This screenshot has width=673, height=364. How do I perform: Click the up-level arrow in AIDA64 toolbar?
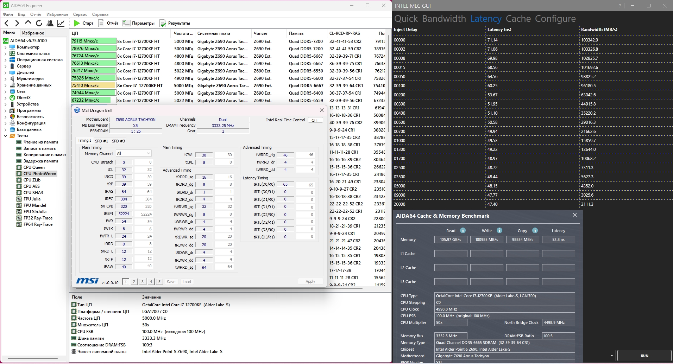pos(28,23)
